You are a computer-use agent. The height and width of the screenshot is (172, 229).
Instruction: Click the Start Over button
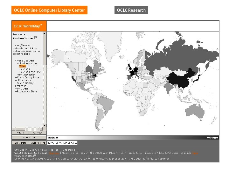click(29, 138)
